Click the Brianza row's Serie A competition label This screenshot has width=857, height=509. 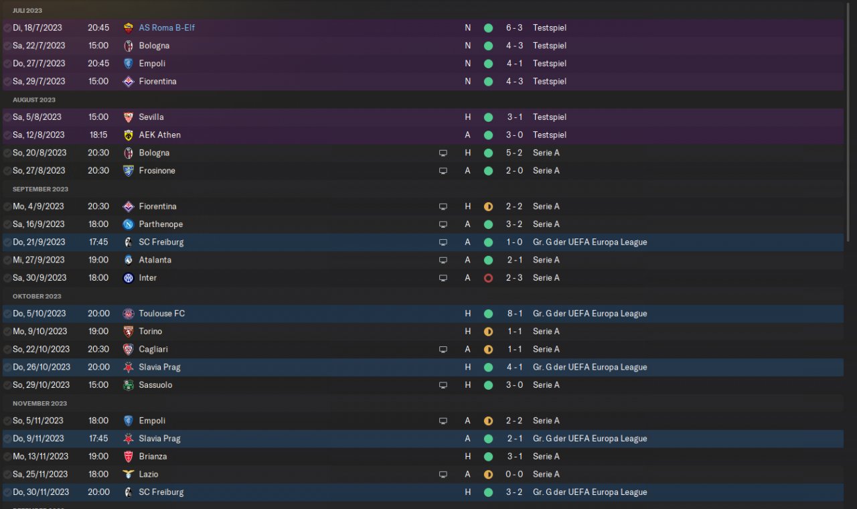pos(546,457)
